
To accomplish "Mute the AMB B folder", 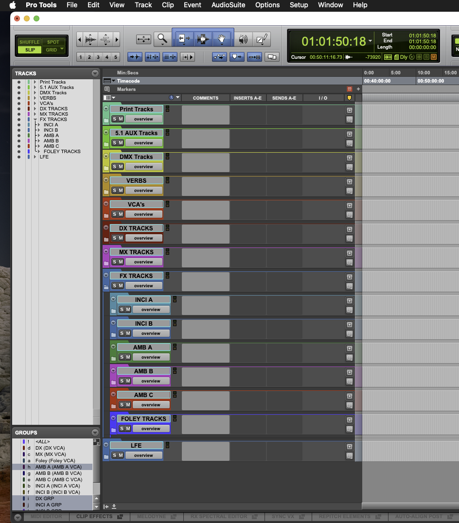I will [x=128, y=381].
